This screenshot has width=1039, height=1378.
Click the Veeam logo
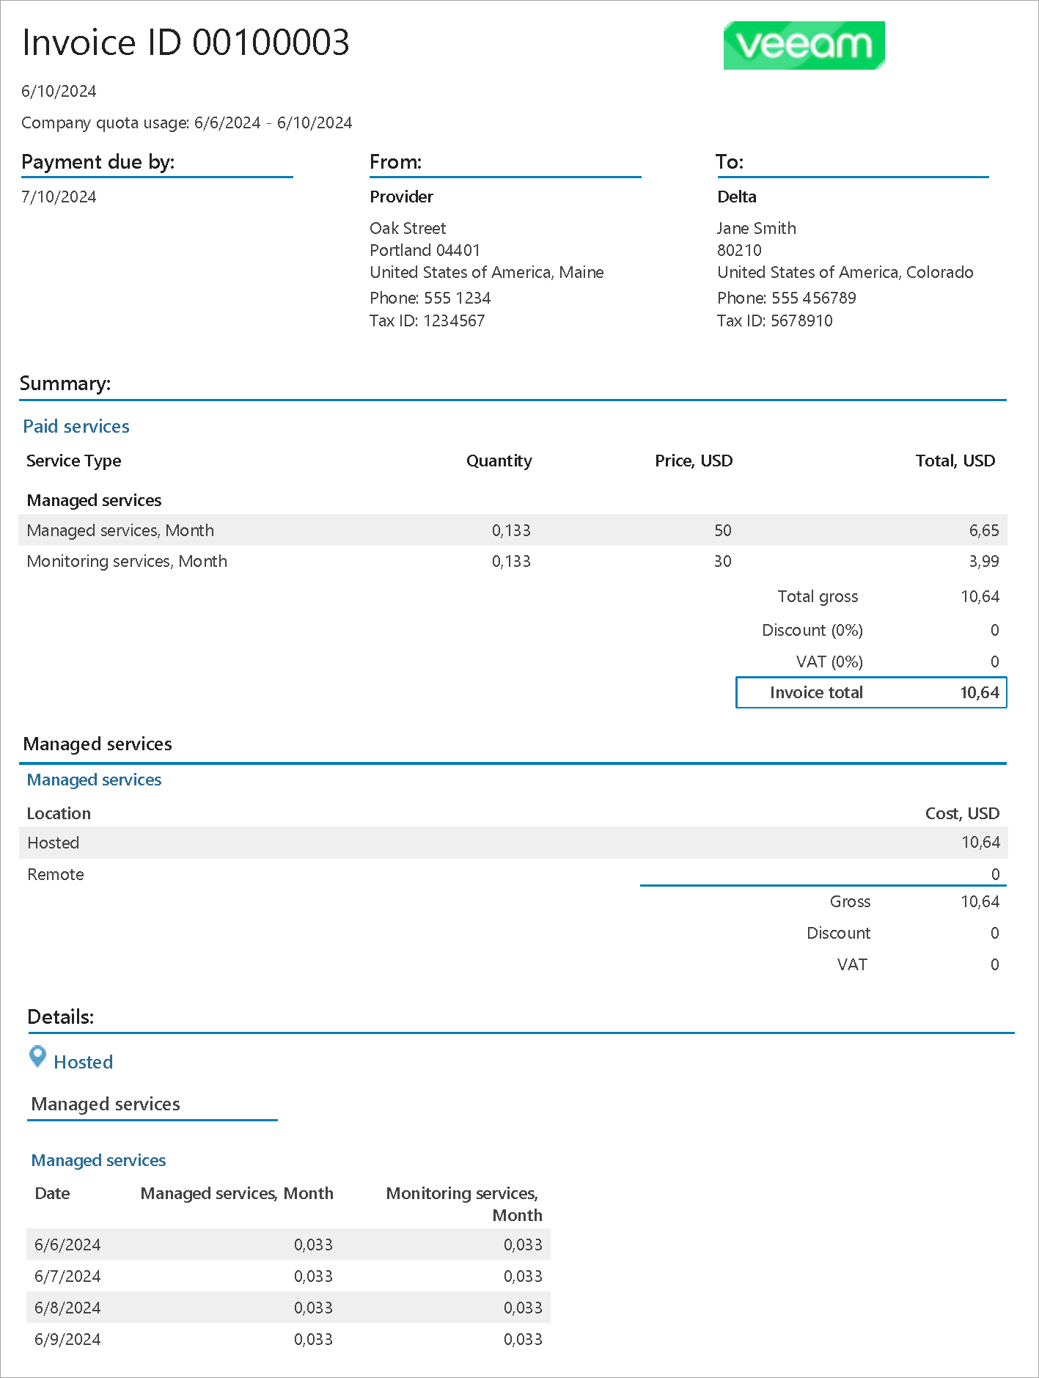[x=804, y=45]
